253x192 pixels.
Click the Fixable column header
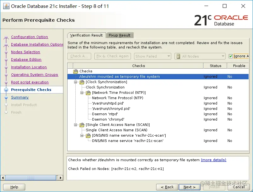[238, 66]
